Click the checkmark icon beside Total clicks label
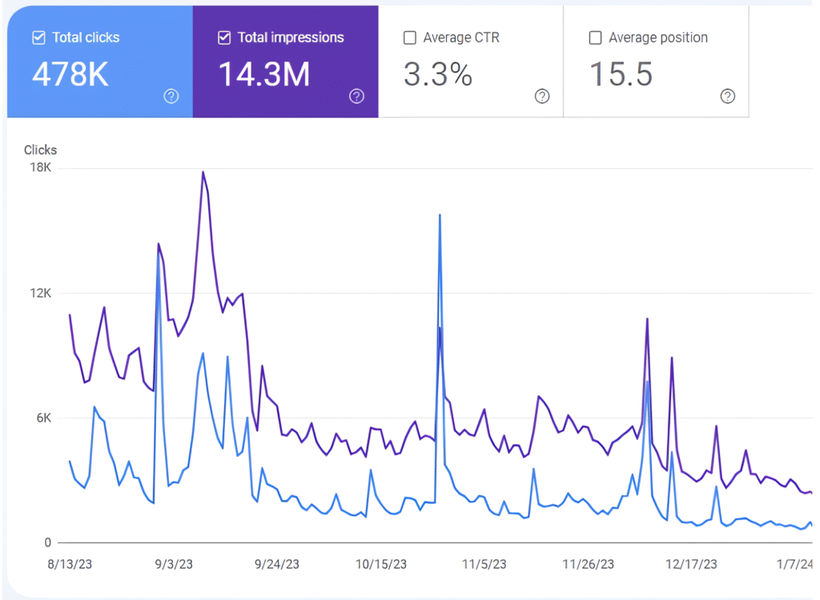 [38, 37]
